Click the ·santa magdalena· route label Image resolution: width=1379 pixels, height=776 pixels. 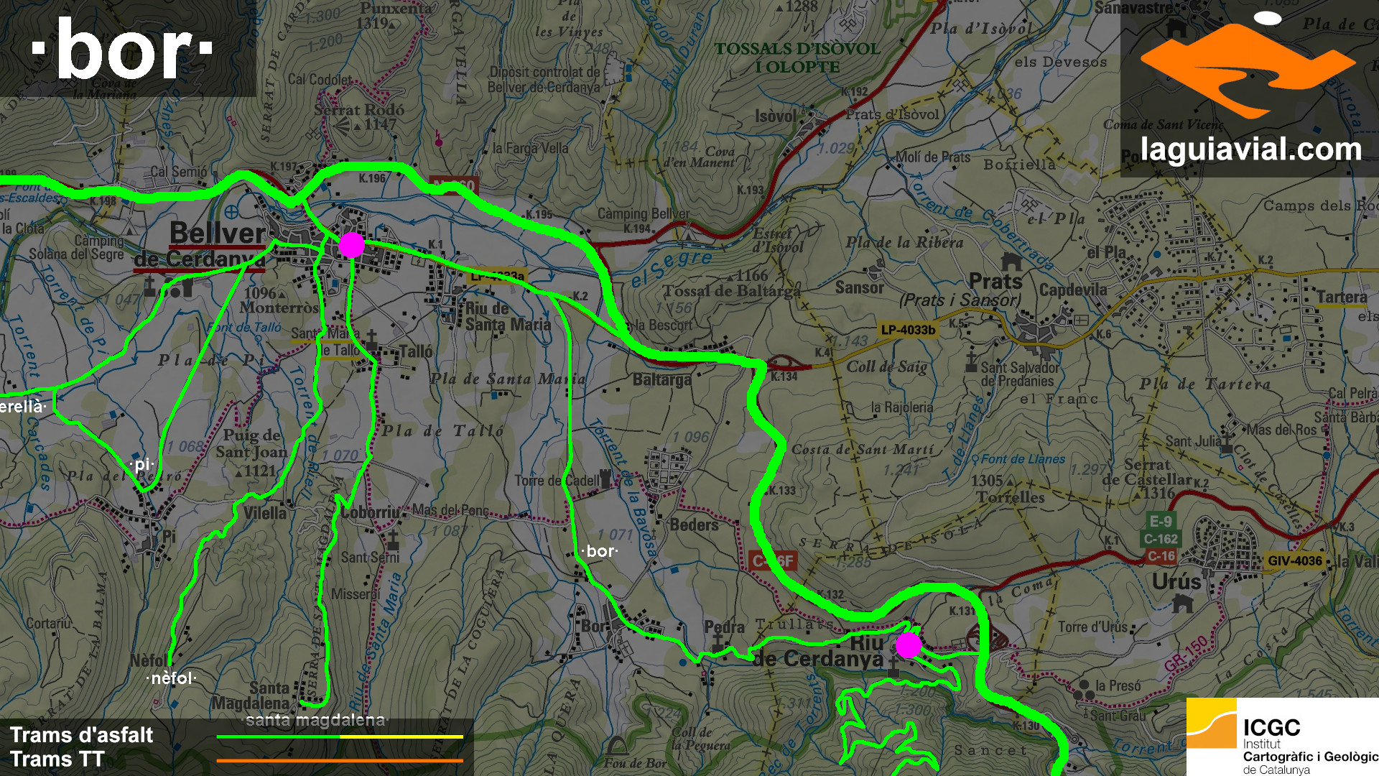(x=315, y=720)
